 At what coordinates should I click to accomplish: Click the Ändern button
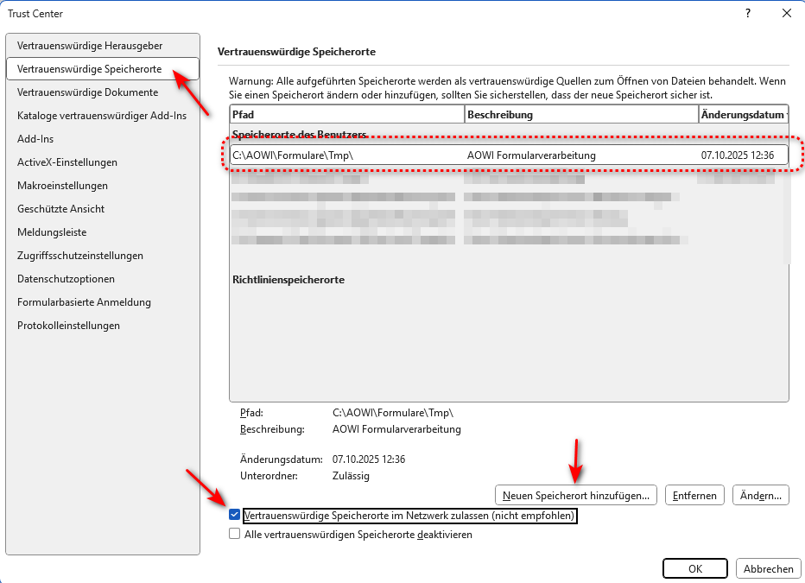[x=761, y=495]
